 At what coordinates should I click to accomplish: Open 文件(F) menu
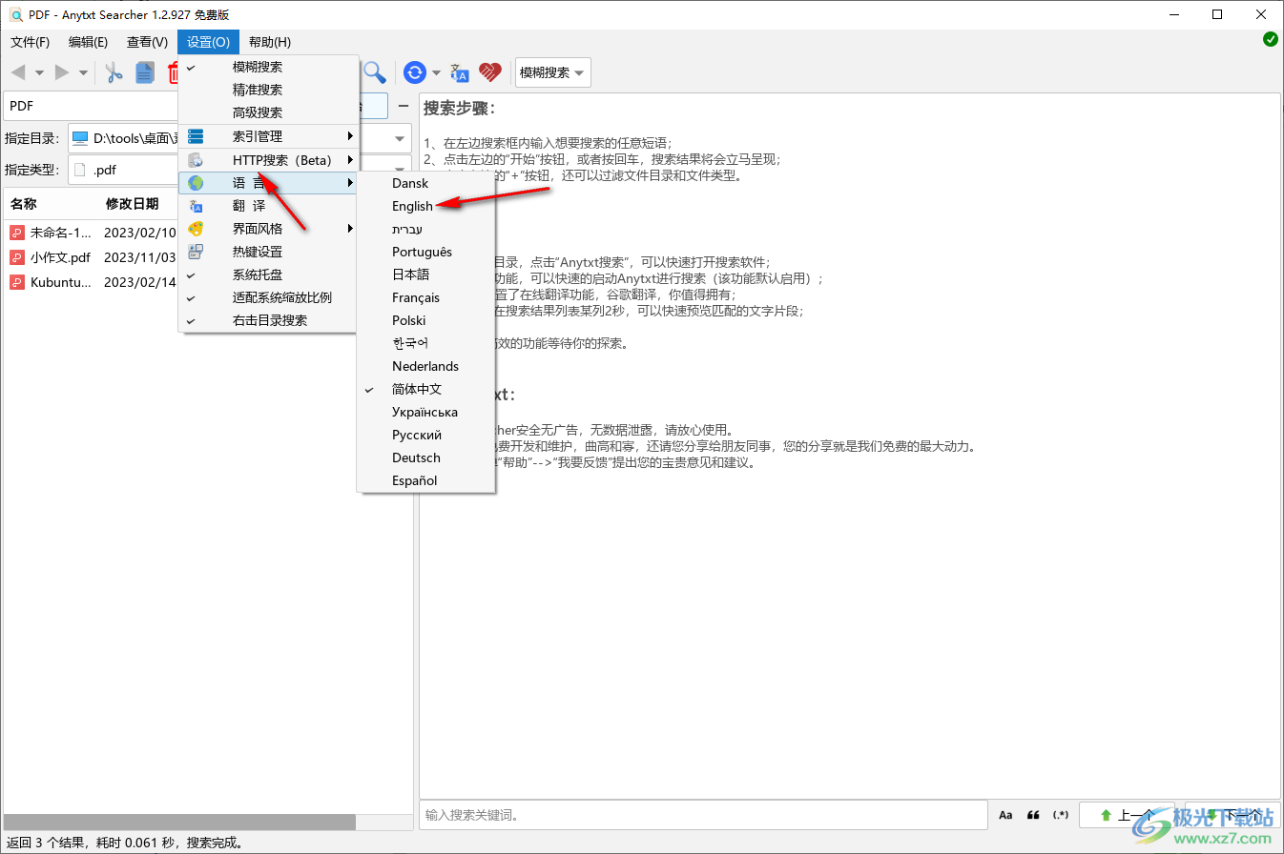point(31,42)
